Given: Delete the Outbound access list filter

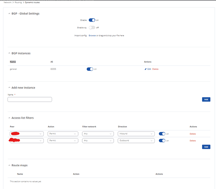Looking at the screenshot, I should click(x=193, y=141).
